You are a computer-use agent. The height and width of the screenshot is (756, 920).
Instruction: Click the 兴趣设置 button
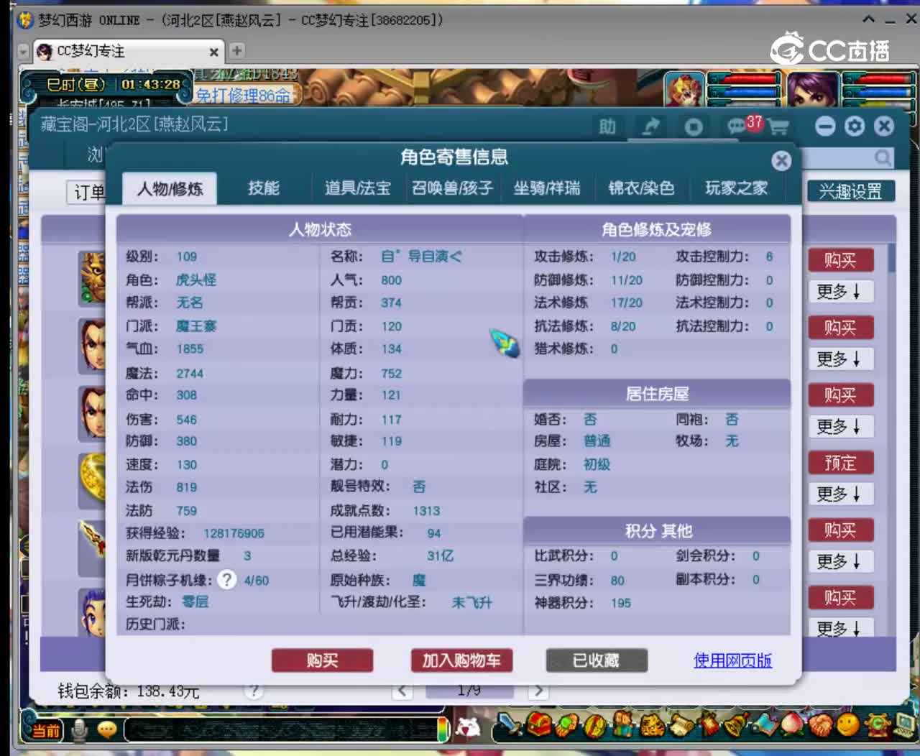[850, 191]
